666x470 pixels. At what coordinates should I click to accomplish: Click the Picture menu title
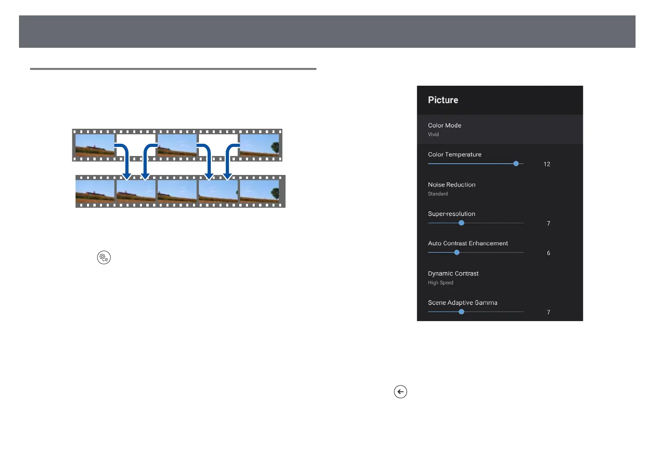pyautogui.click(x=443, y=100)
